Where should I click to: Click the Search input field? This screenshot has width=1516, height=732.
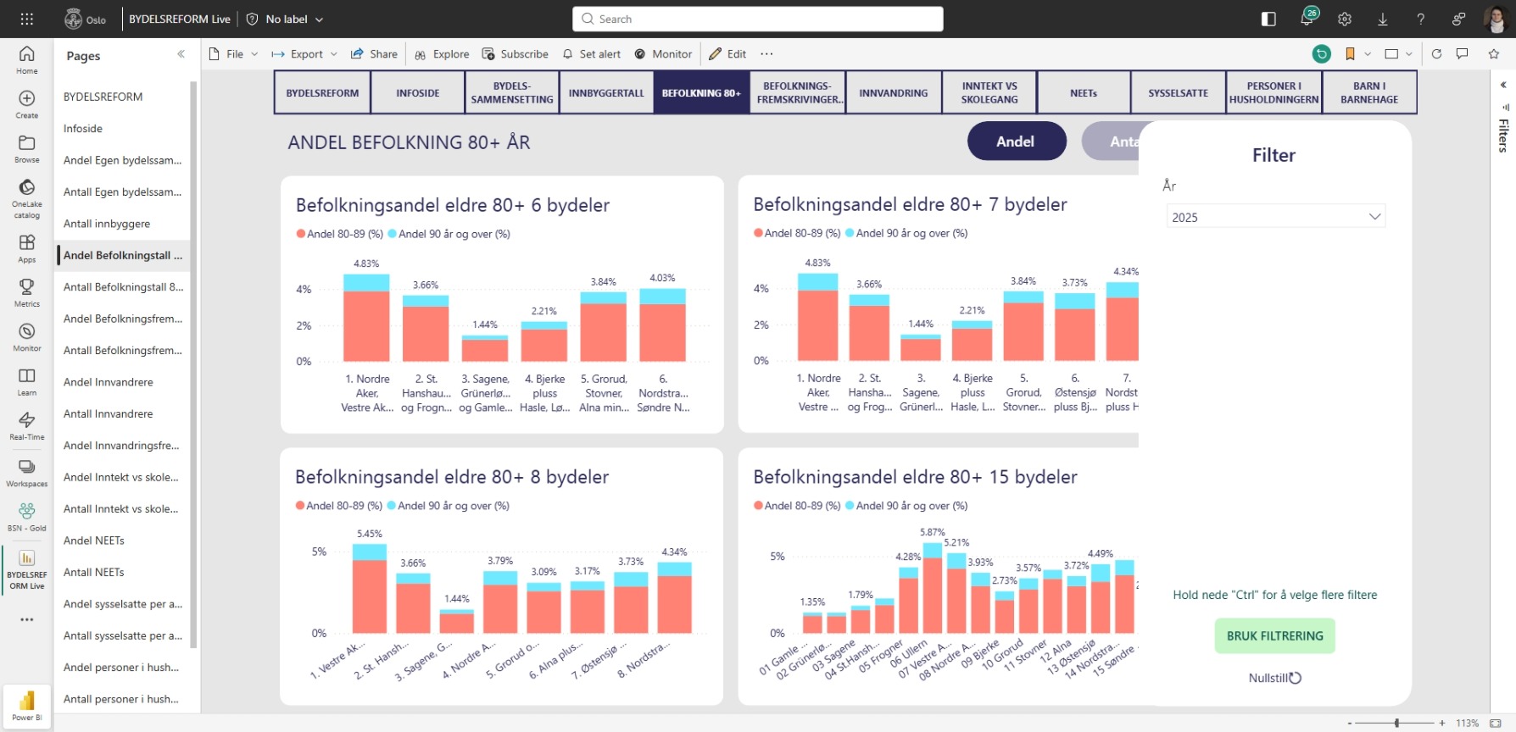[758, 19]
